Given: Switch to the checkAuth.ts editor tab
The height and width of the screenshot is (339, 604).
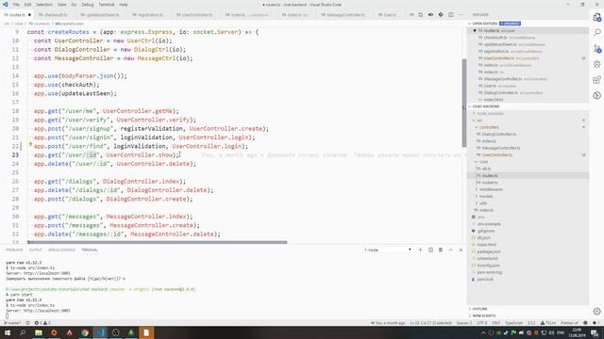Looking at the screenshot, I should point(56,15).
